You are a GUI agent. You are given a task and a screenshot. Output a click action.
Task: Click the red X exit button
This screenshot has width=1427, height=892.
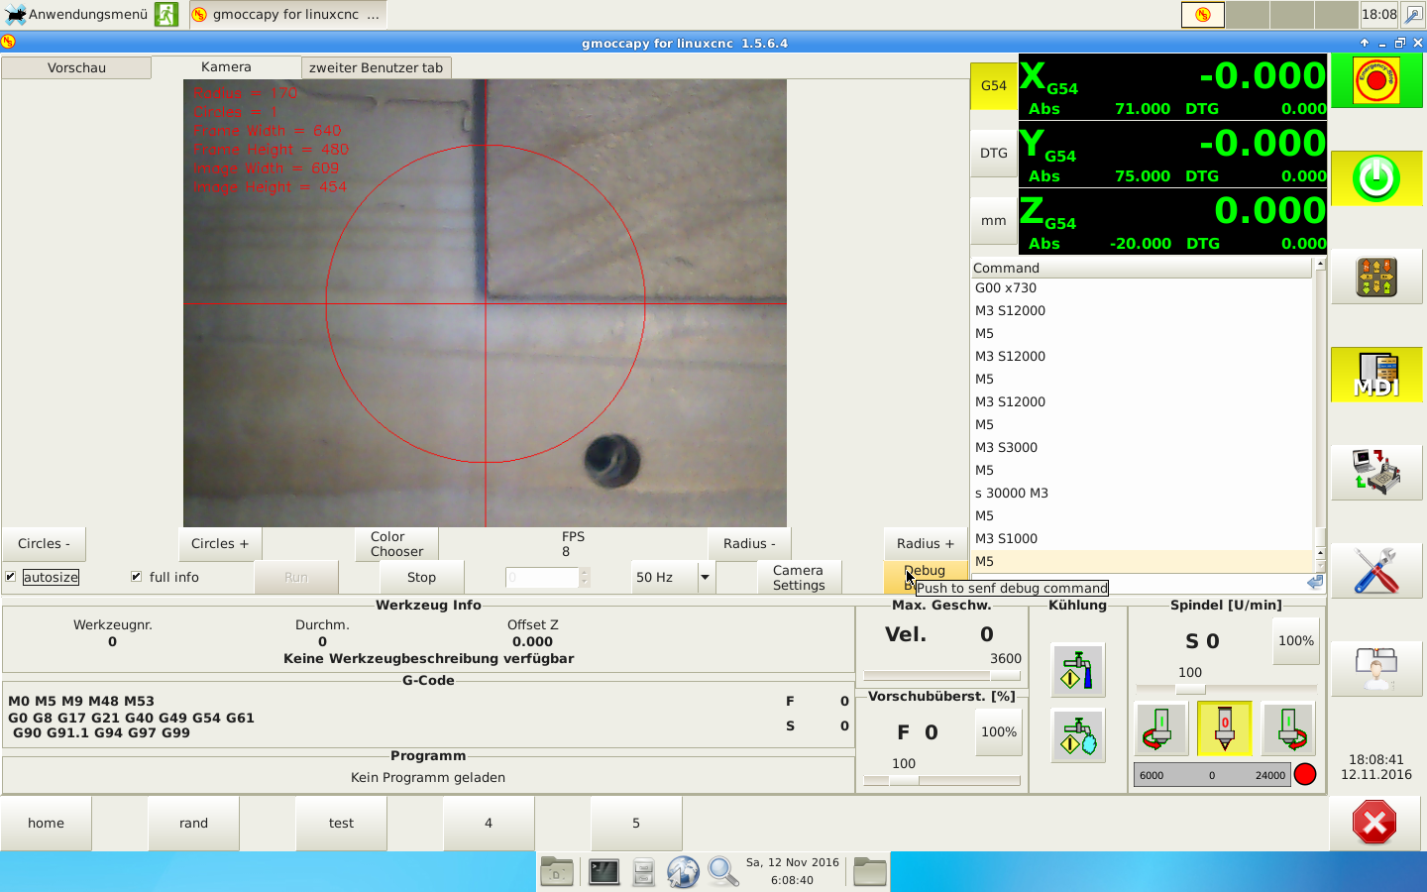(x=1374, y=823)
